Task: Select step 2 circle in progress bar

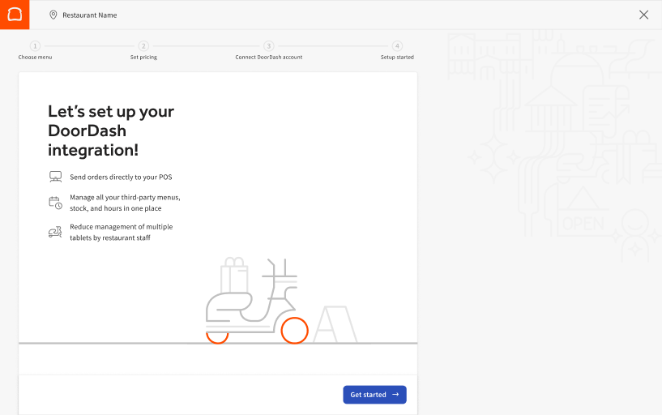Action: (143, 46)
